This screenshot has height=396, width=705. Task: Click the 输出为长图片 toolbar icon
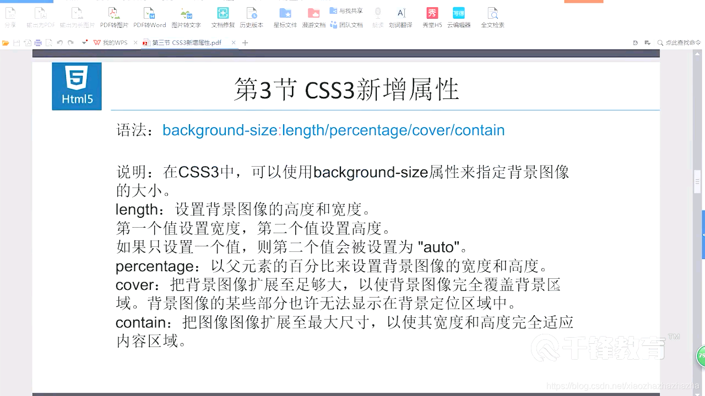pyautogui.click(x=77, y=18)
